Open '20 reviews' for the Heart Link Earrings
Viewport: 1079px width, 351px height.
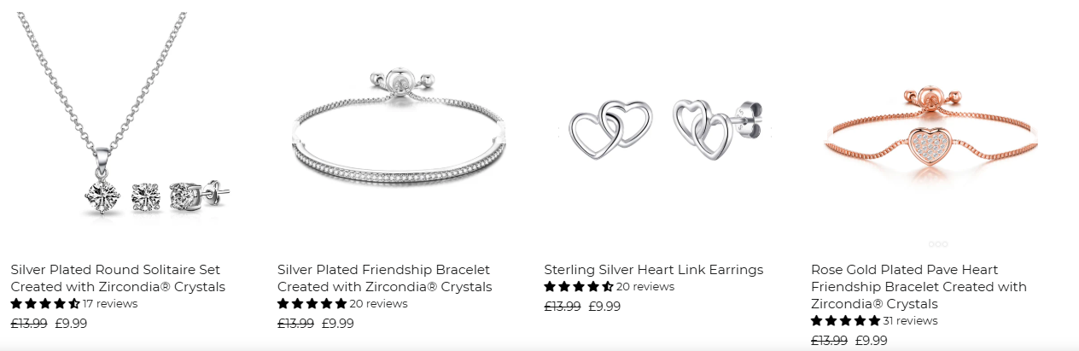(x=645, y=287)
